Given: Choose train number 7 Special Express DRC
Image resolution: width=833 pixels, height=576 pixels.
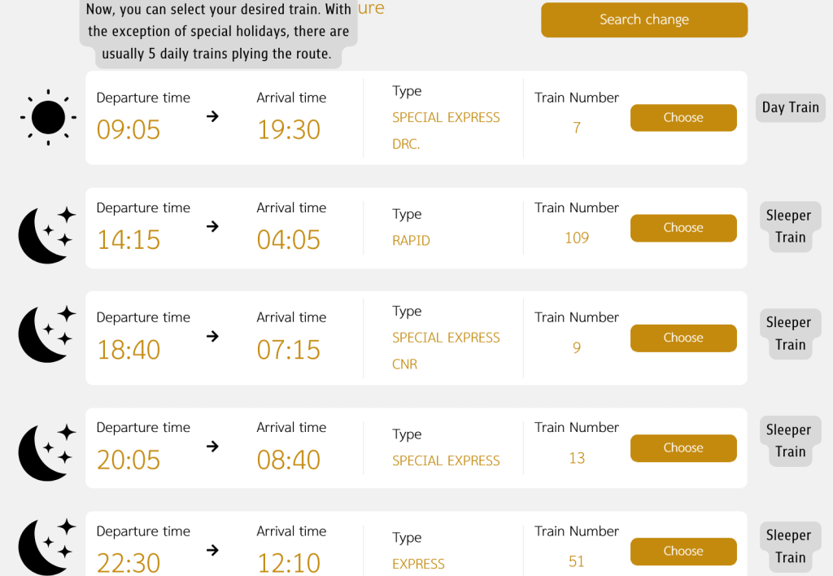Looking at the screenshot, I should (683, 117).
